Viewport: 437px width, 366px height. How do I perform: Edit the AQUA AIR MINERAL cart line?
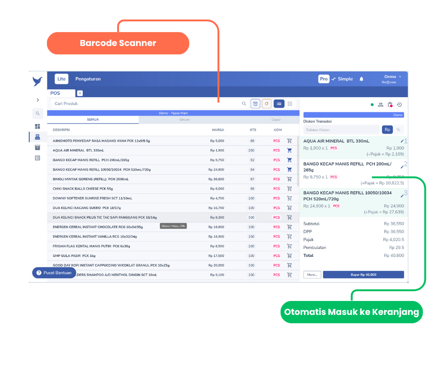click(x=402, y=141)
